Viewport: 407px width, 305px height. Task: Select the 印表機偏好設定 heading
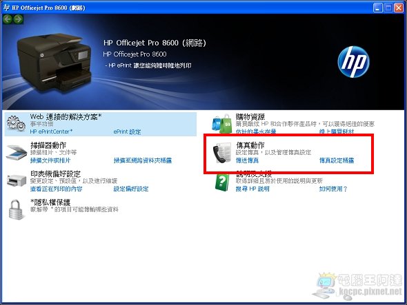(x=56, y=174)
